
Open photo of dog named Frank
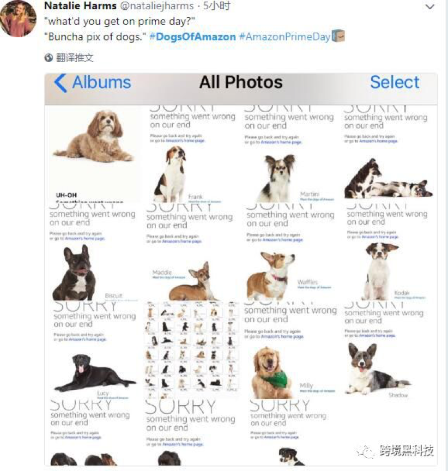pos(191,154)
